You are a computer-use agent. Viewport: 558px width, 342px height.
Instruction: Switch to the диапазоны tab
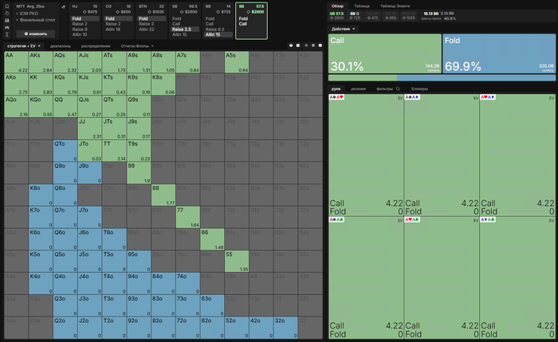pos(60,46)
